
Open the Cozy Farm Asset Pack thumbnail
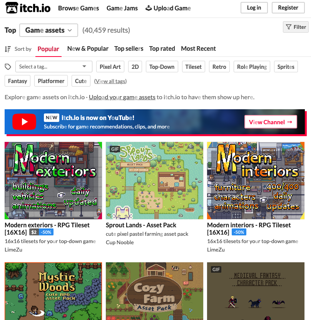(x=154, y=291)
